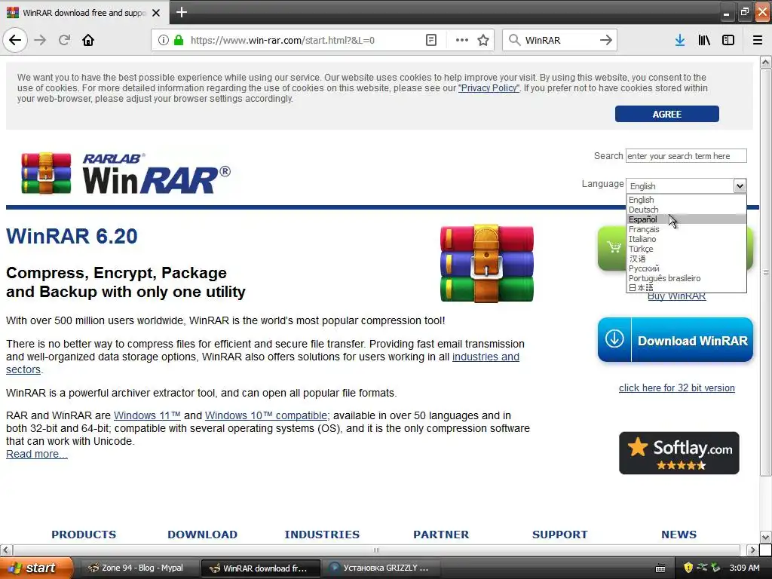
Task: Click the browser WinRAR search box
Action: click(x=559, y=40)
